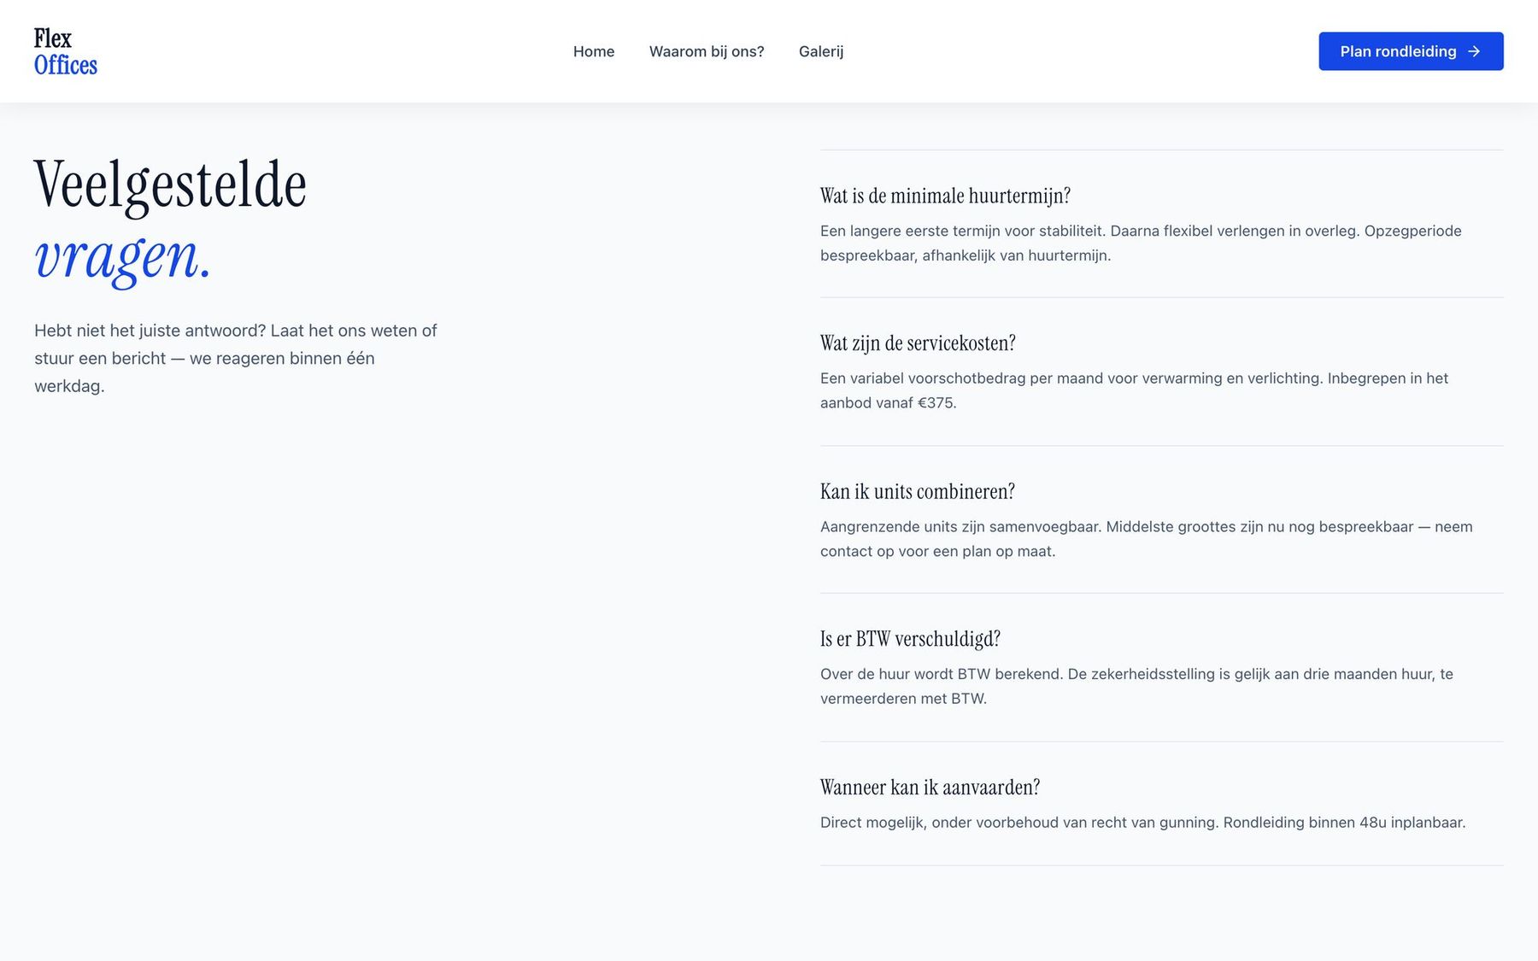Click answer text starting Direct mogelijk, onder voorbehoud

tap(1142, 823)
